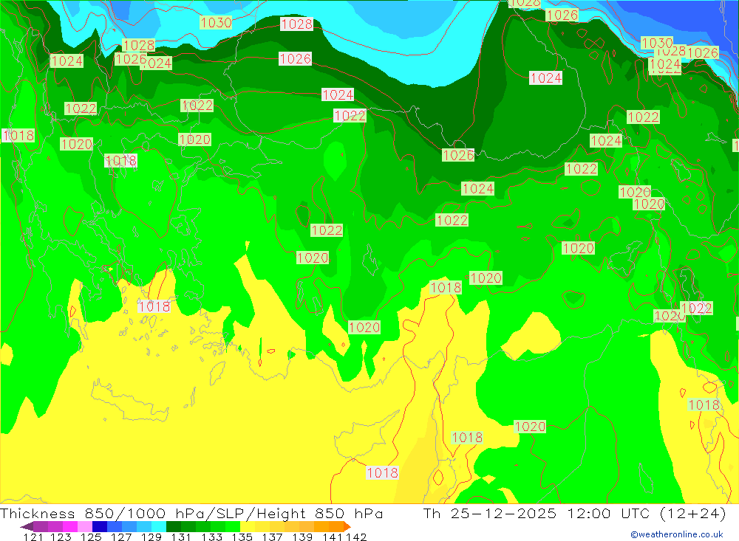Click the date 25-12-2025 in the caption

point(503,514)
